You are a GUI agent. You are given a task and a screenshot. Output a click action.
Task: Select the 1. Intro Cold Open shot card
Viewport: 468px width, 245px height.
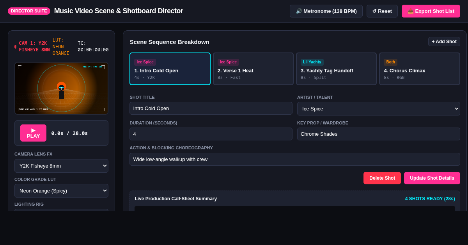pyautogui.click(x=170, y=69)
